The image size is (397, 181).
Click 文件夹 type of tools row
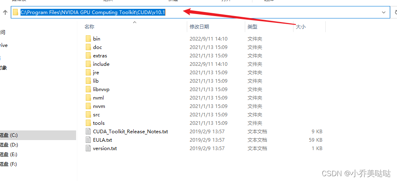pyautogui.click(x=255, y=123)
